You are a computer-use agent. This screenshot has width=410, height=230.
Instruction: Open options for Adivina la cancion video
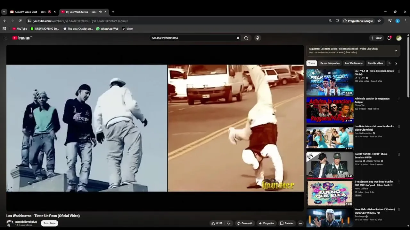click(399, 99)
